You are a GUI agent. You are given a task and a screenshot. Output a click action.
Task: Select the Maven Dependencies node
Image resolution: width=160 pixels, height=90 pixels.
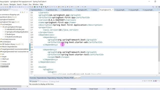pos(9,47)
